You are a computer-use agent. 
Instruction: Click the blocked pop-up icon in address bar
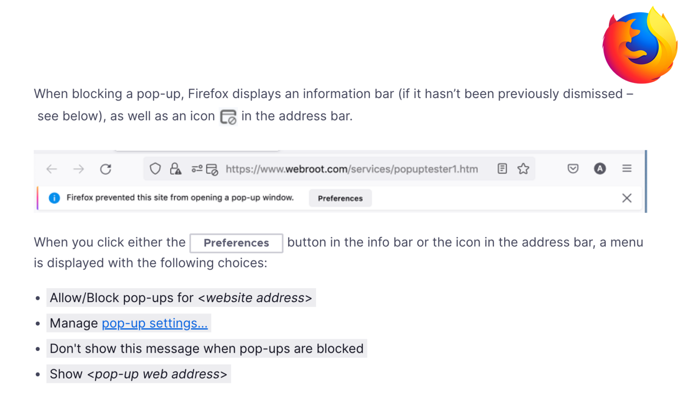[212, 169]
